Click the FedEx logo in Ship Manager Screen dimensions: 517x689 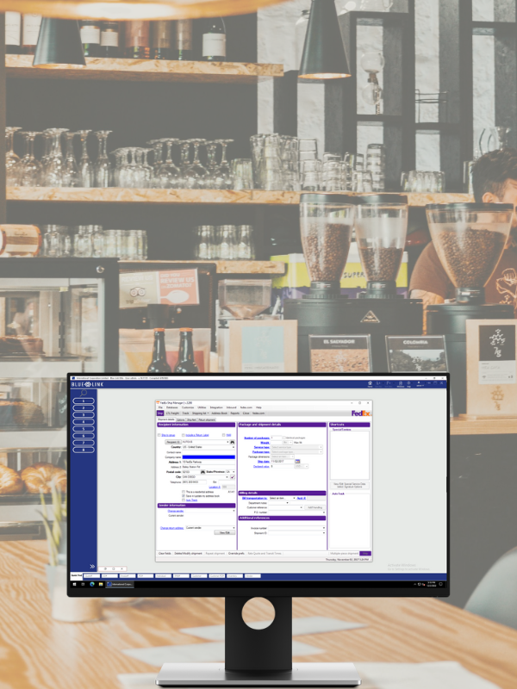click(x=360, y=413)
